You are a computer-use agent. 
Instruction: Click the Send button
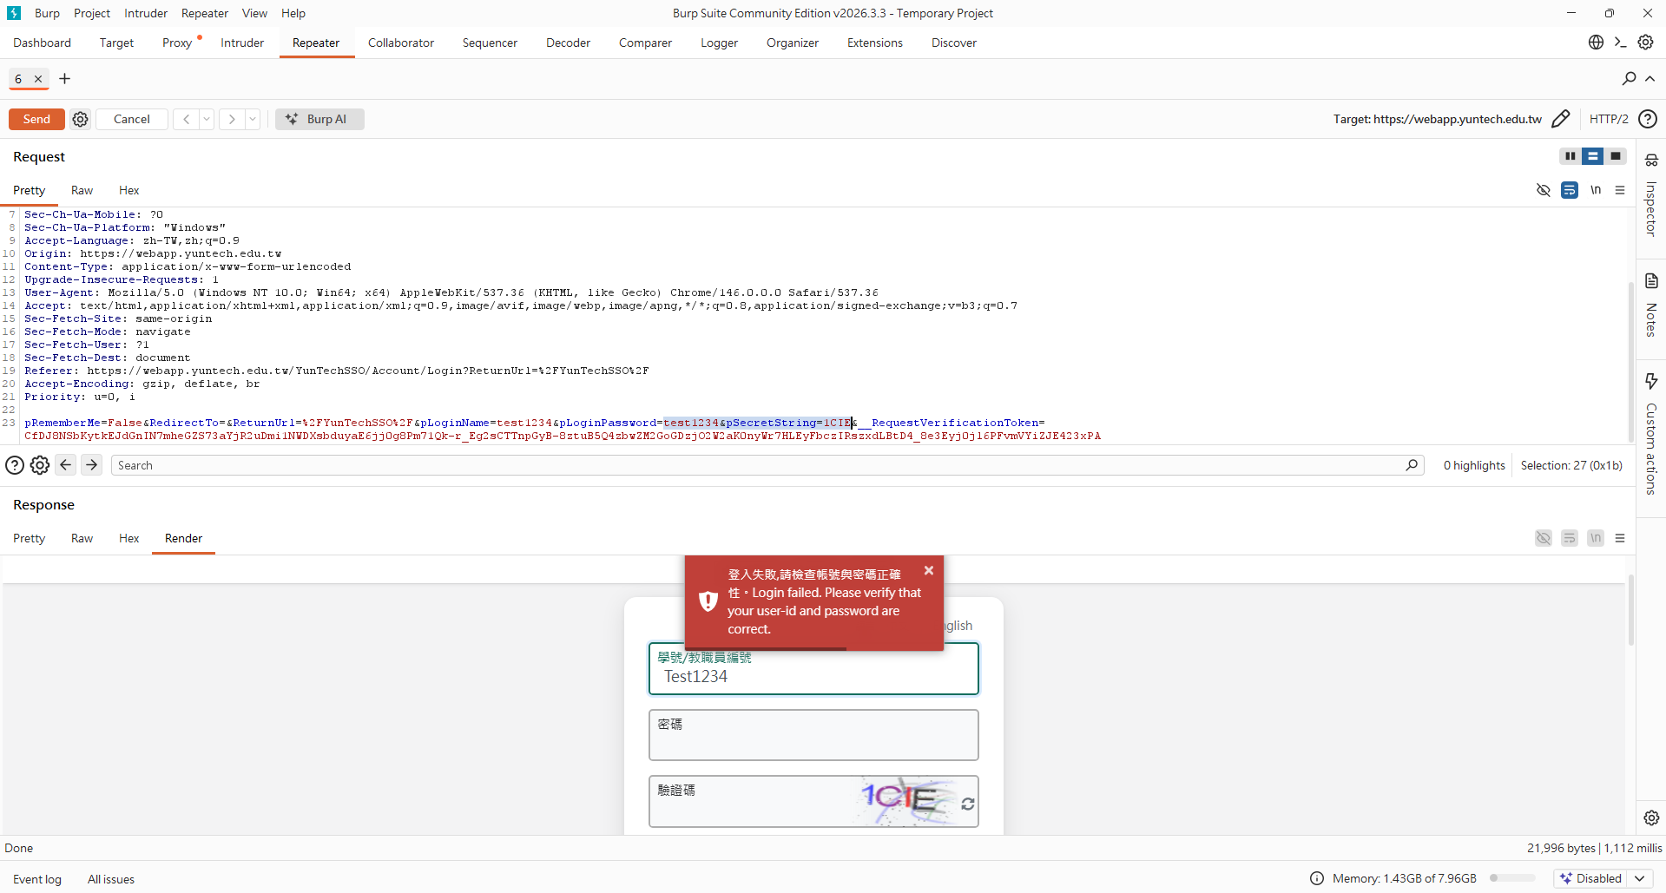tap(36, 119)
